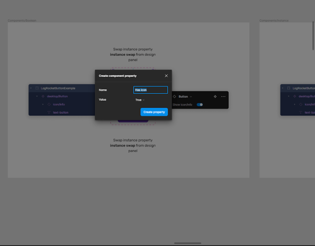The width and height of the screenshot is (315, 246).
Task: Collapse the desktop/Button layer chevron
Action: tap(37, 96)
